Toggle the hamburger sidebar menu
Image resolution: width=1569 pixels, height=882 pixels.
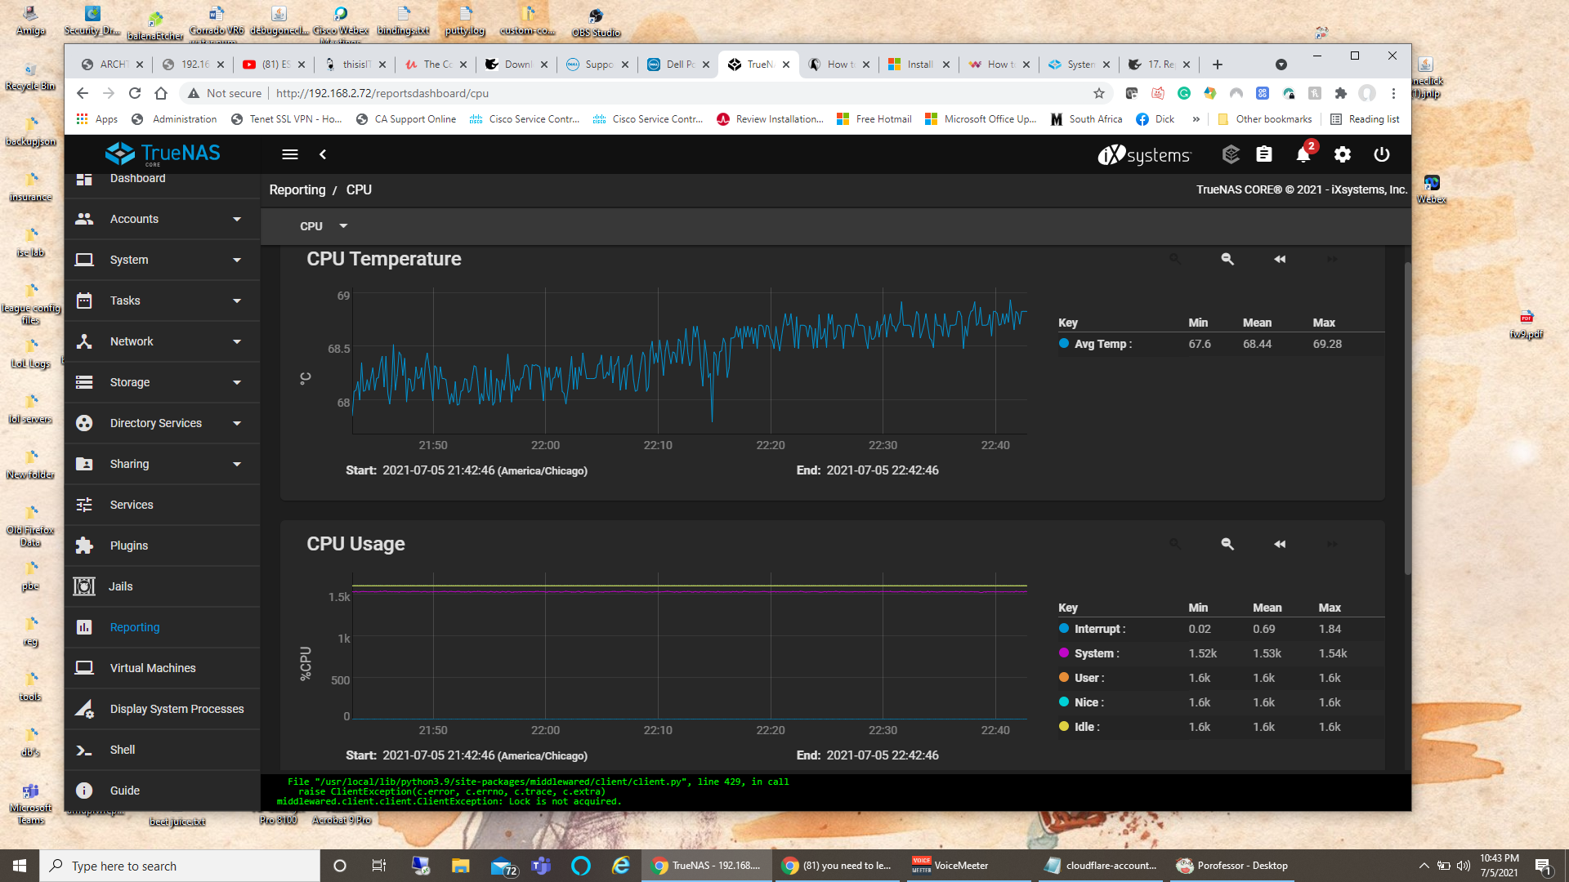coord(290,154)
